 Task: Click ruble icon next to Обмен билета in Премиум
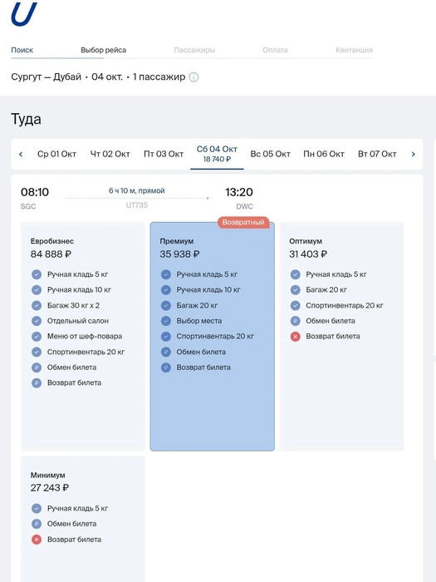(166, 352)
